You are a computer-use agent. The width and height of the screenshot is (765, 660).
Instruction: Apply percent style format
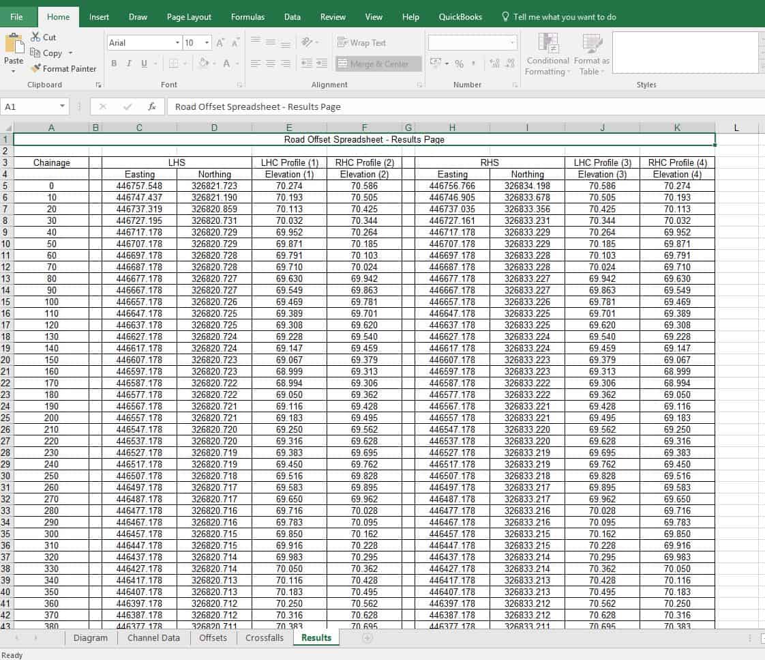[459, 63]
